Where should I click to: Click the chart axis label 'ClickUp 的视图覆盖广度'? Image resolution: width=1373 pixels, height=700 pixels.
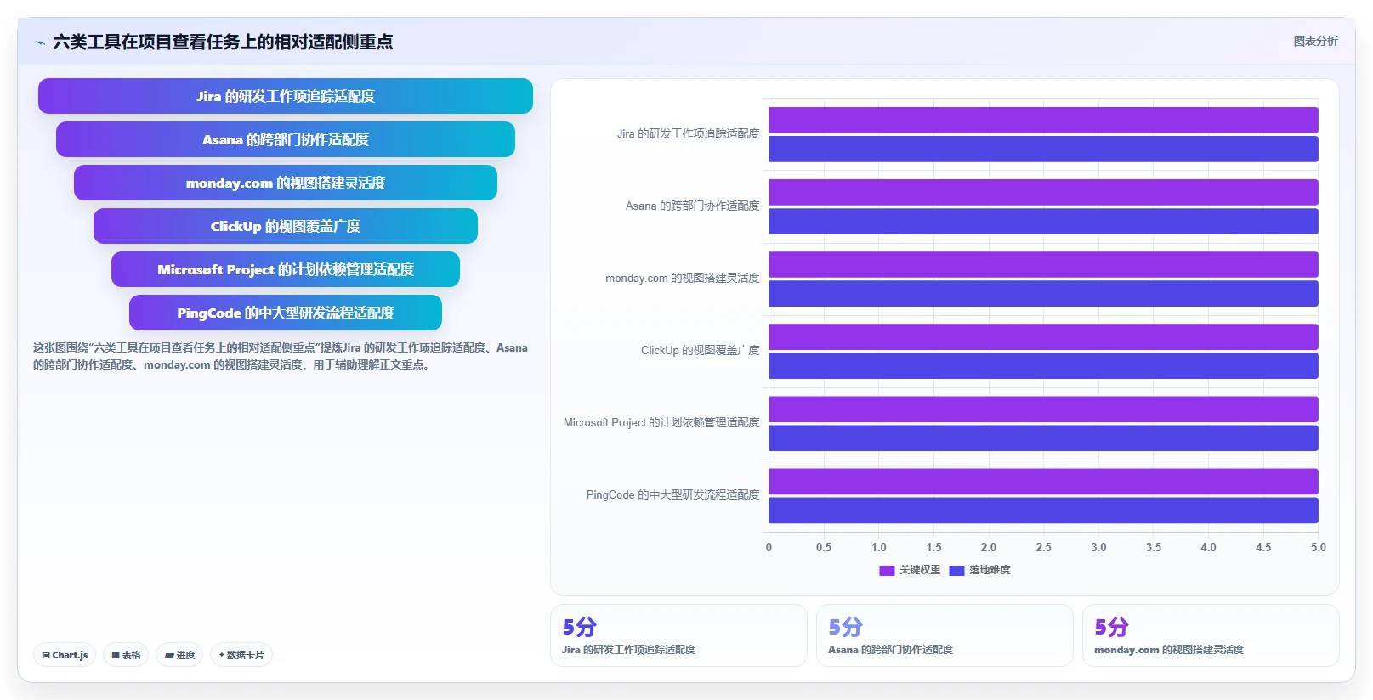(700, 350)
